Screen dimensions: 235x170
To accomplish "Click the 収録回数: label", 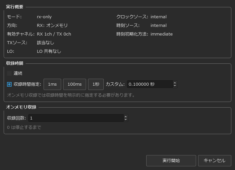I will point(16,118).
